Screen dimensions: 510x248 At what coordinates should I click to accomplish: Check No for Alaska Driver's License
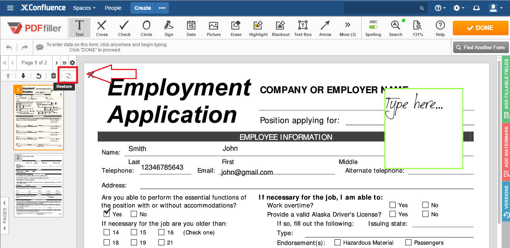[426, 214]
